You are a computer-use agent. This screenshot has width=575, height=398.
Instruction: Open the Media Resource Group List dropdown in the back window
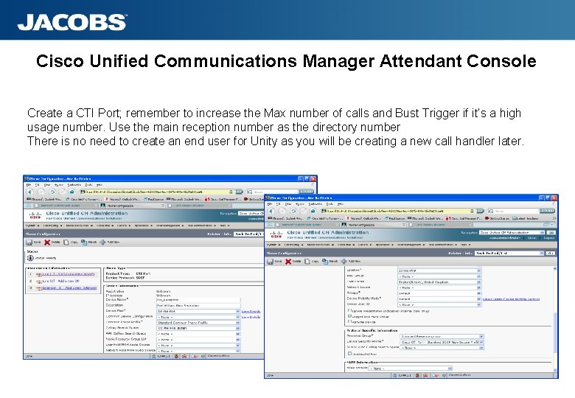[x=198, y=340]
